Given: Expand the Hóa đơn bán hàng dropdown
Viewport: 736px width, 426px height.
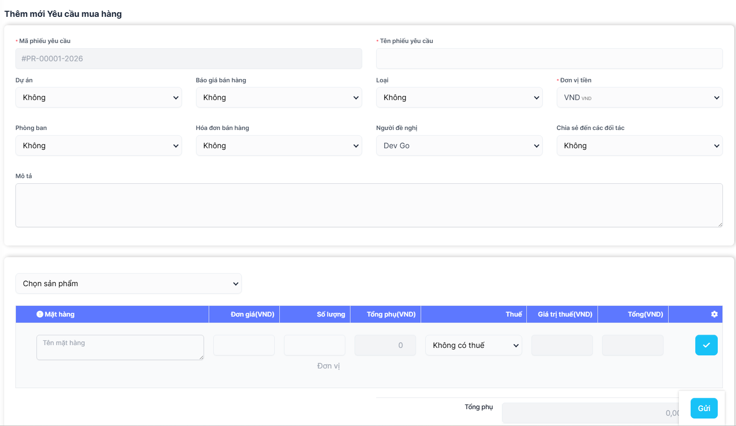Looking at the screenshot, I should click(x=278, y=146).
